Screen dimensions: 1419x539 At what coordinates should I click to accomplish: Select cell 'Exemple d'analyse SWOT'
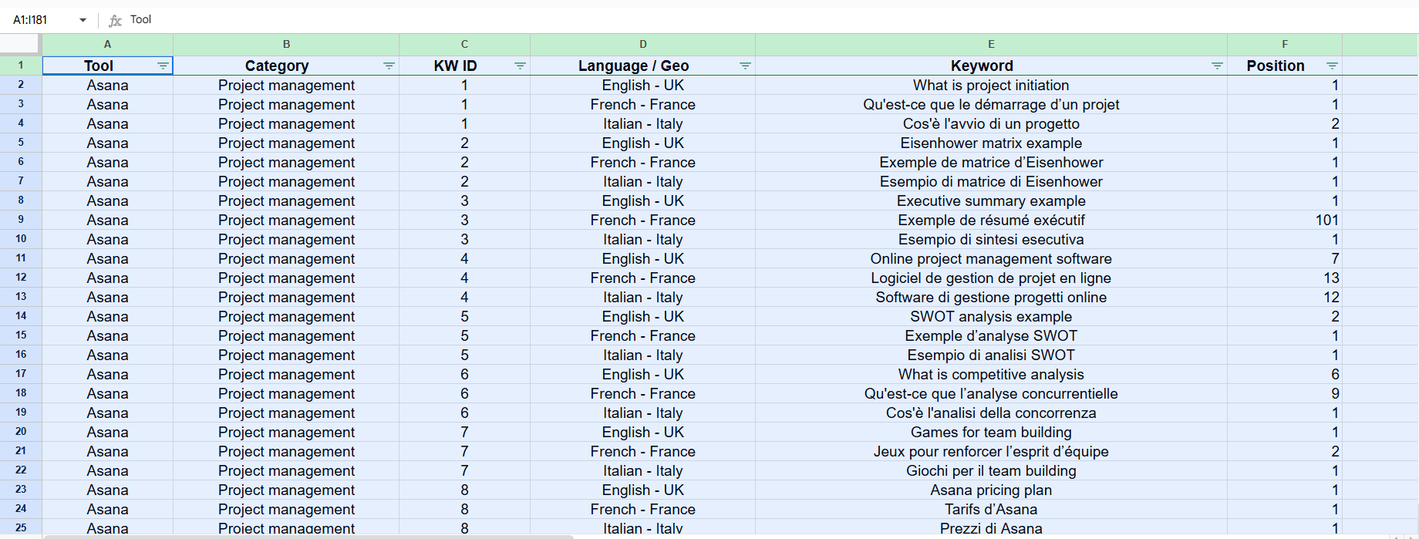(991, 335)
